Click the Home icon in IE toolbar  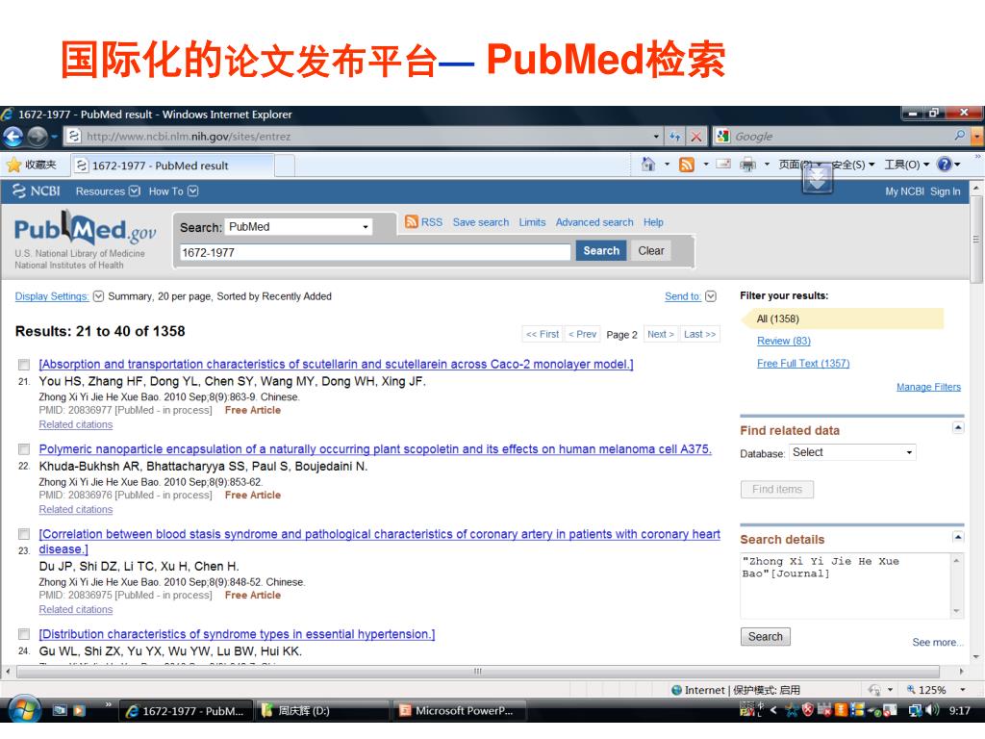647,165
